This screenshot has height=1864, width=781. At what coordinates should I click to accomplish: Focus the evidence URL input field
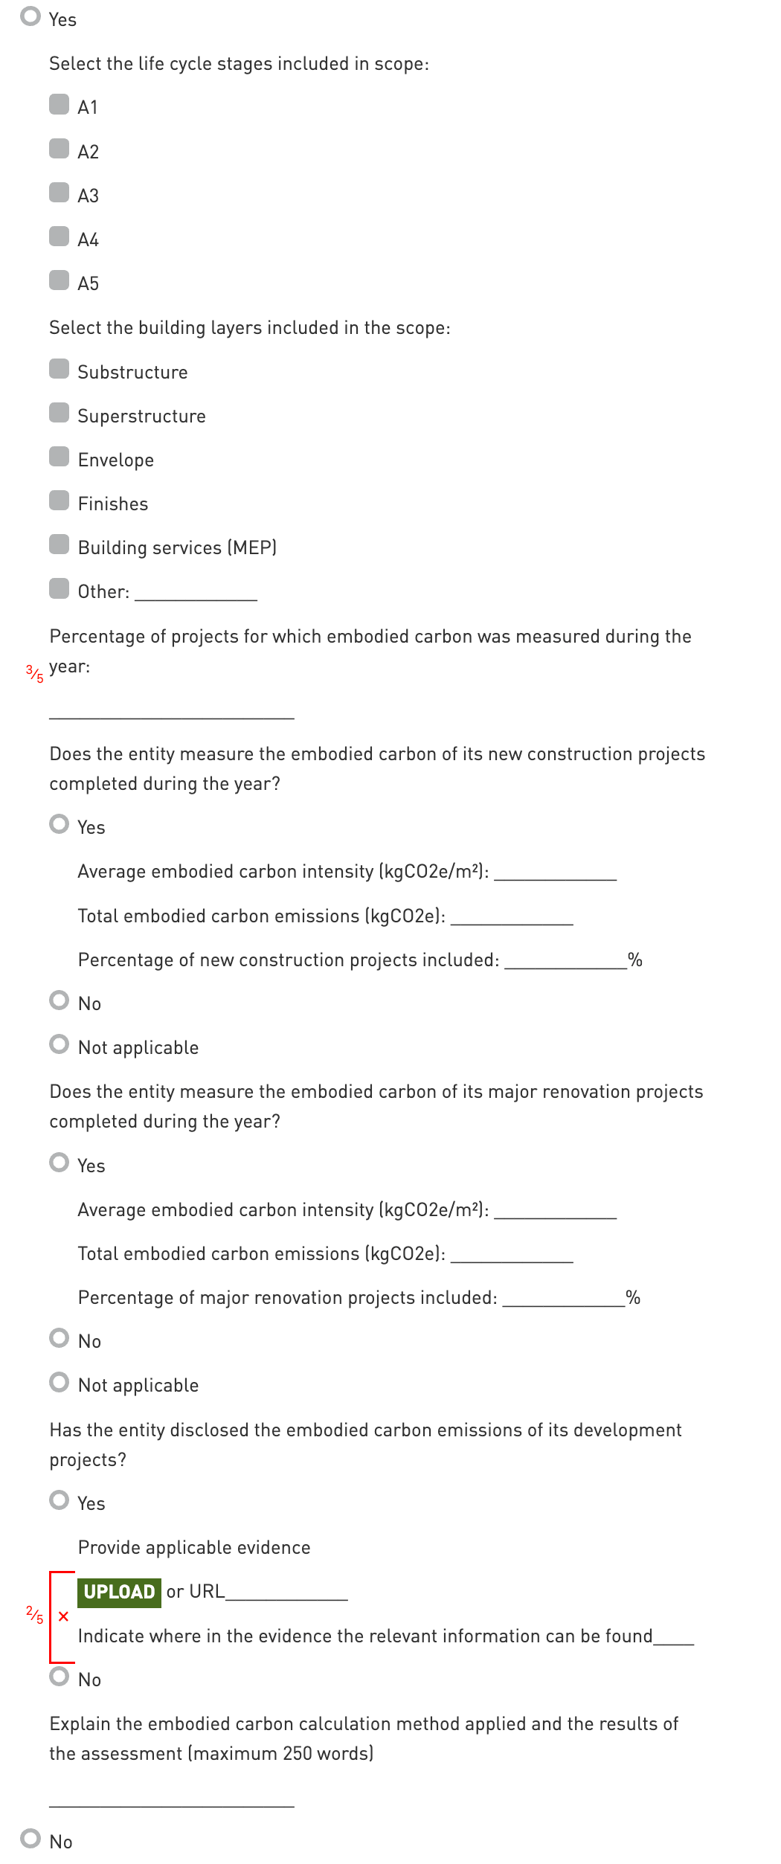coord(286,1592)
